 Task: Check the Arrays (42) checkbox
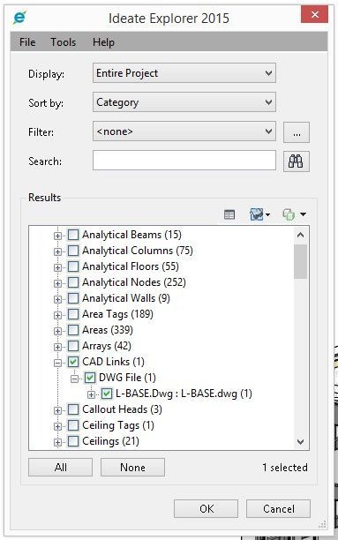point(73,346)
